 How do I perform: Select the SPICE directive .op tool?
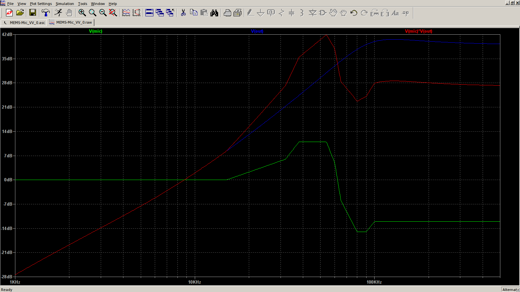(x=405, y=13)
